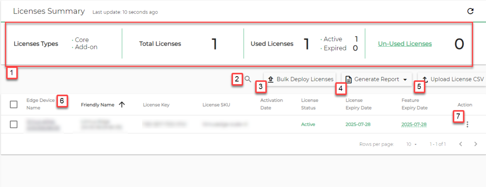Refresh the Licenses Summary
The width and height of the screenshot is (486, 187).
click(x=470, y=11)
